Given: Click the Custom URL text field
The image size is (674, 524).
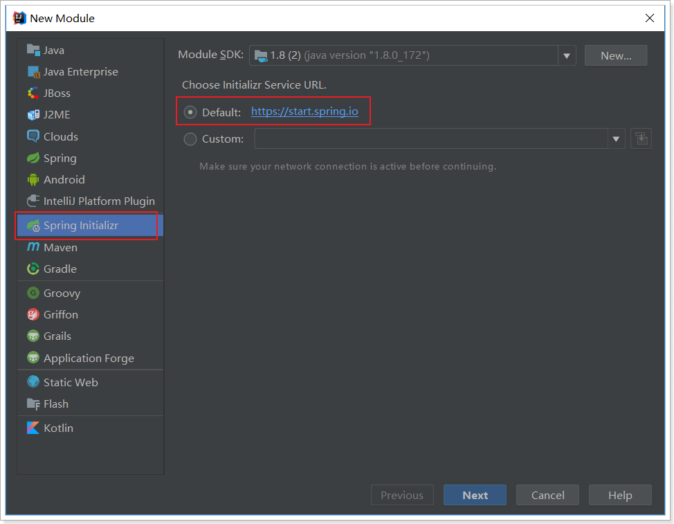Looking at the screenshot, I should (430, 139).
